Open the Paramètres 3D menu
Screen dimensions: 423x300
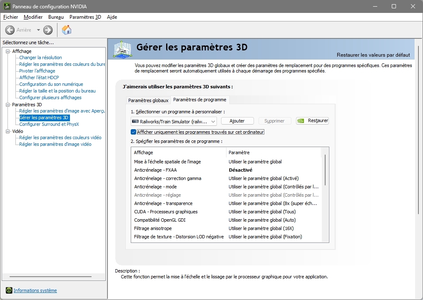(85, 17)
